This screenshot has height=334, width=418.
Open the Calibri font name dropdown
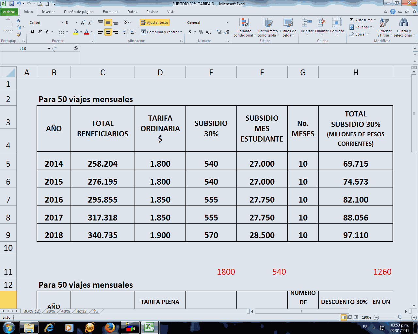click(63, 23)
